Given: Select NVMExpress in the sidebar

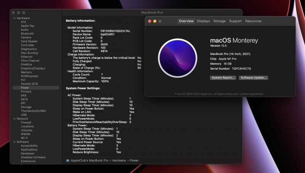Looking at the screenshot, I should click(29, 76).
